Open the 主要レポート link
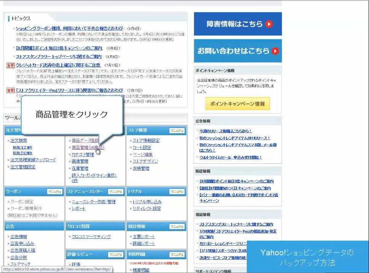Image resolution: width=369 pixels, height=273 pixels. 144,236
